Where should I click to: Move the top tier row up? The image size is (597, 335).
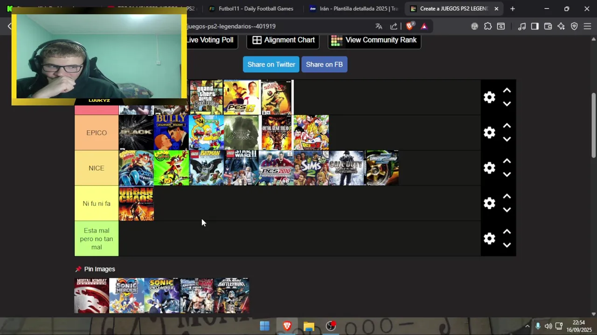[x=507, y=91]
